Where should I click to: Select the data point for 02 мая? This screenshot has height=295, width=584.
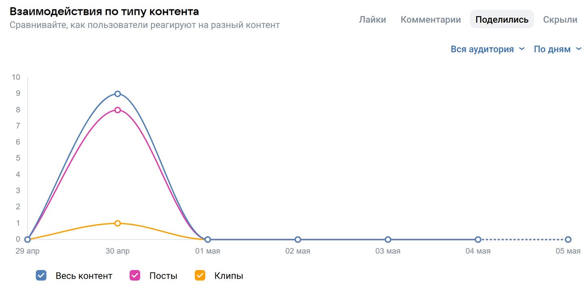coord(298,240)
